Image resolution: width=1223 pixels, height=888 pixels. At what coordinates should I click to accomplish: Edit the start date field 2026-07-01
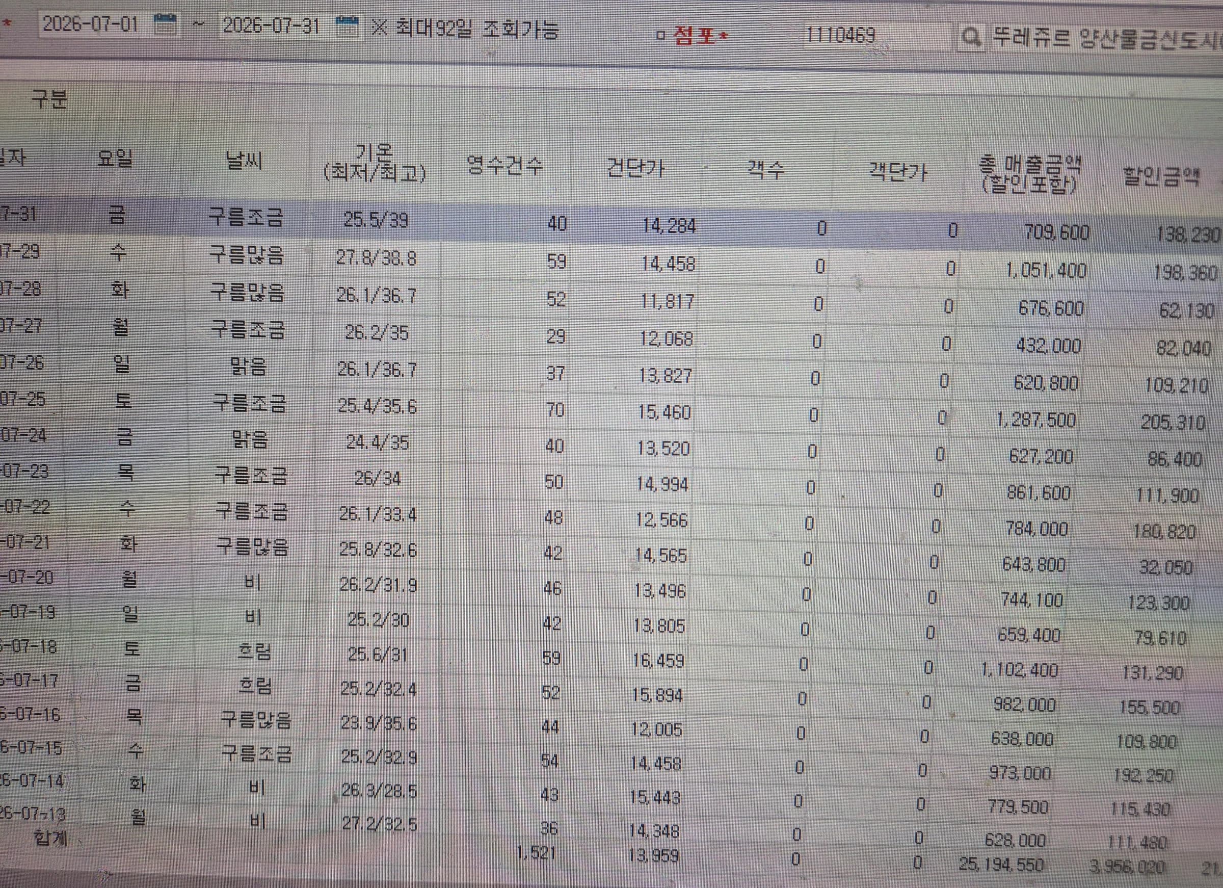[91, 24]
